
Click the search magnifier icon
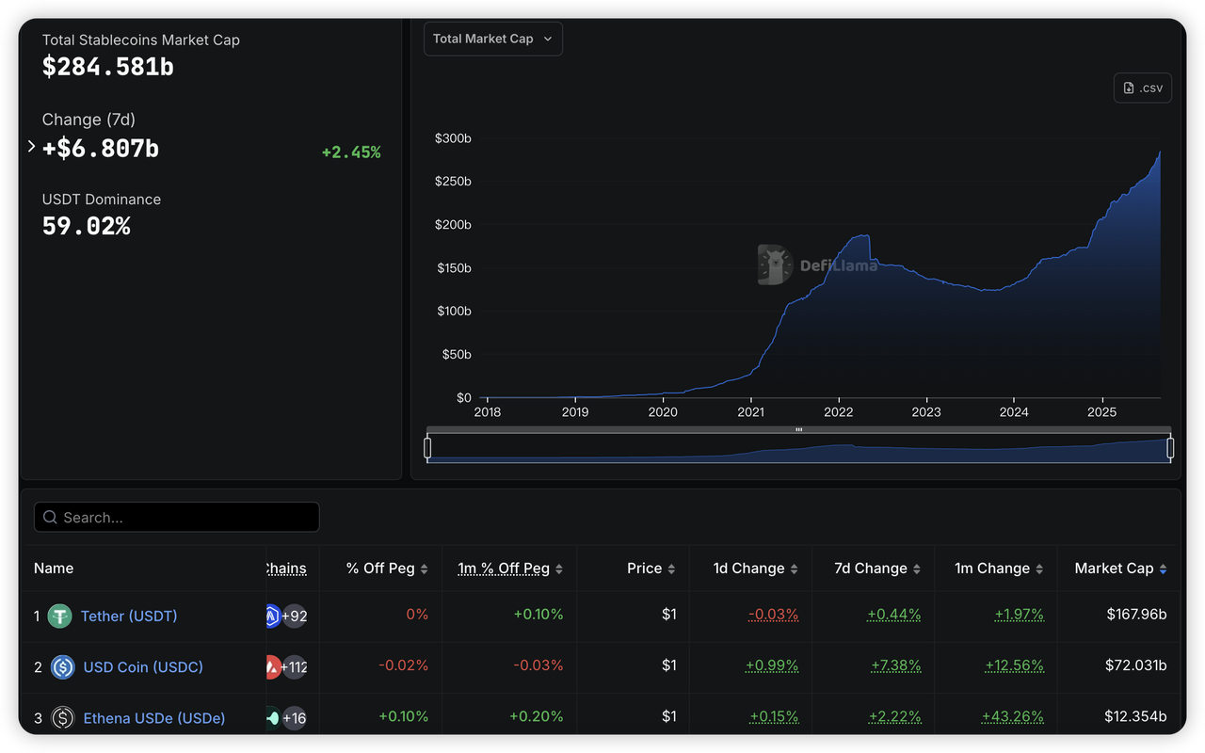point(50,518)
